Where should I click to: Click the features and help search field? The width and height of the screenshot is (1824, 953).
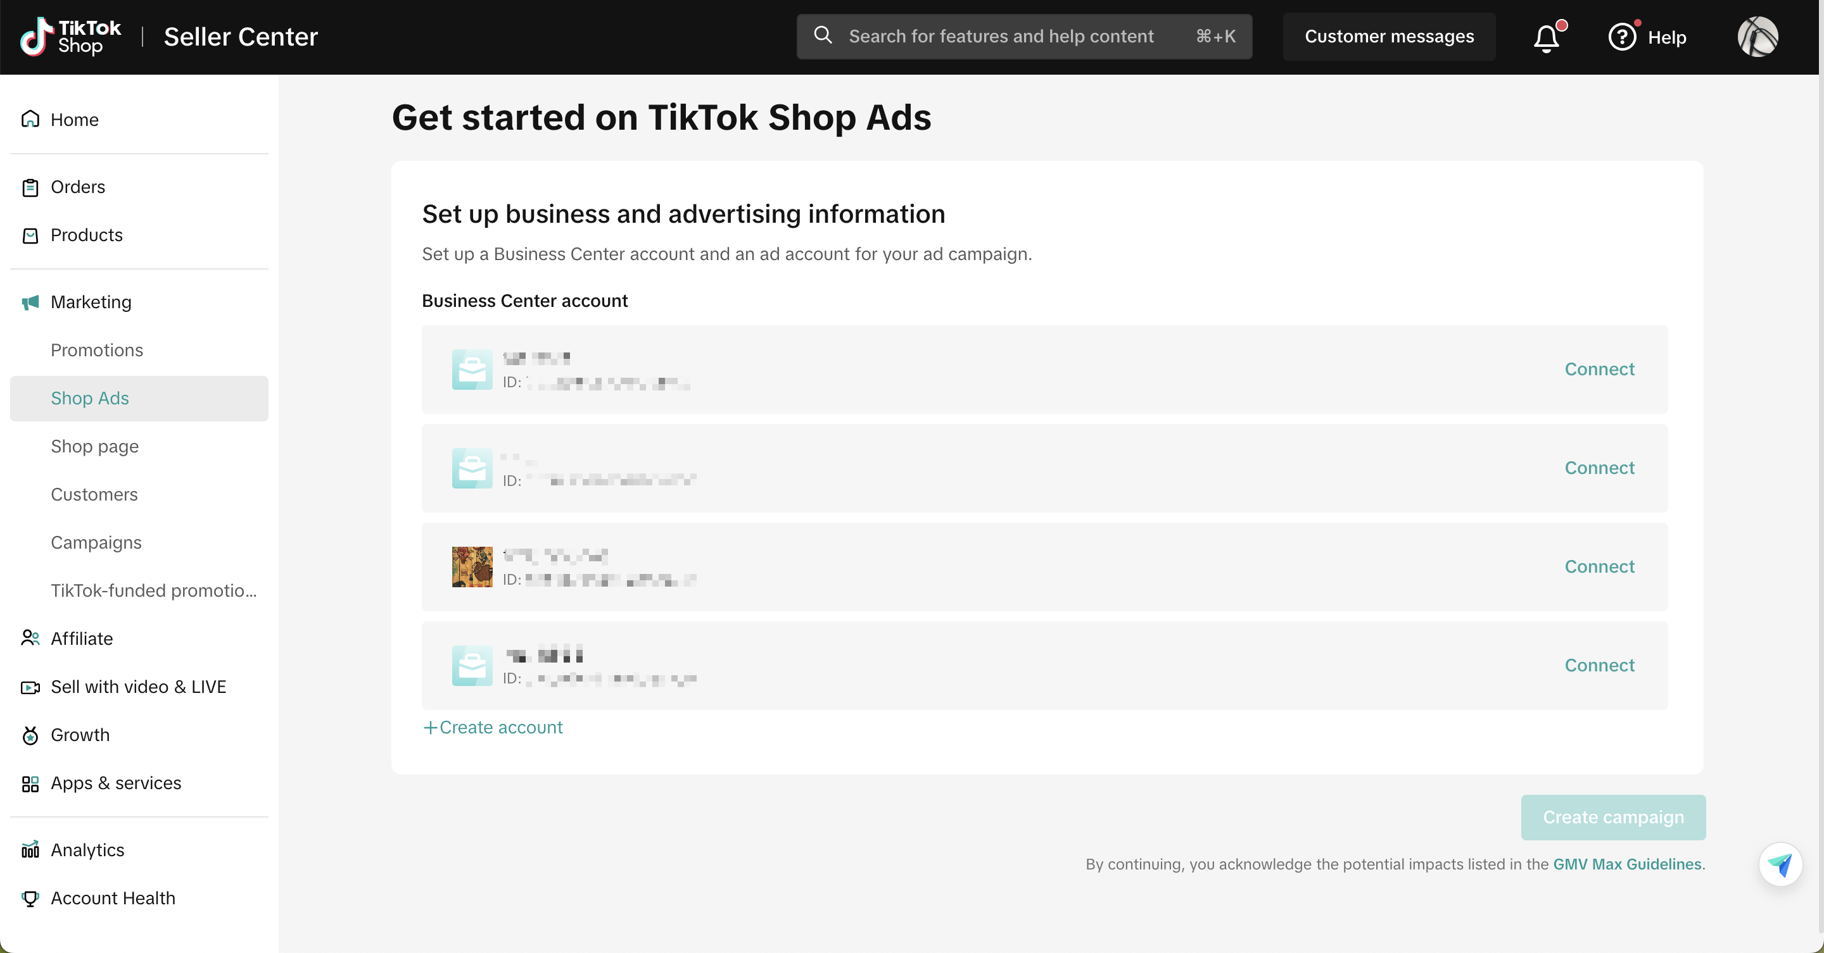[1001, 37]
